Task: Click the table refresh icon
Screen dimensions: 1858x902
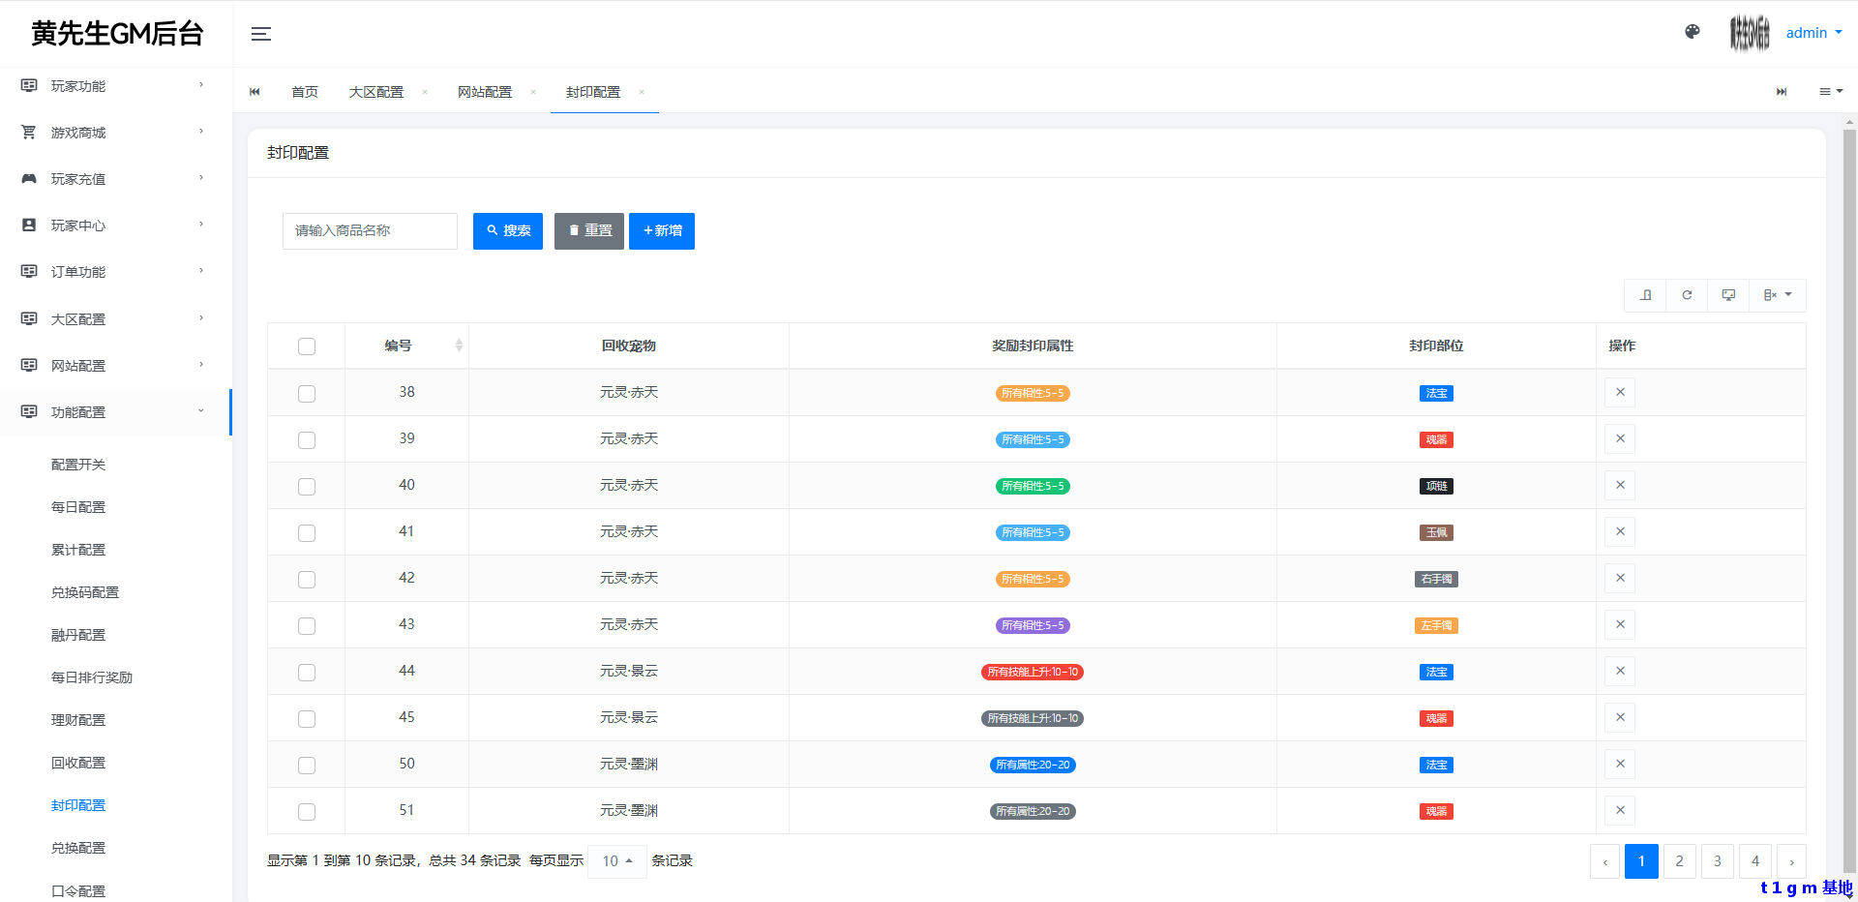Action: tap(1687, 295)
